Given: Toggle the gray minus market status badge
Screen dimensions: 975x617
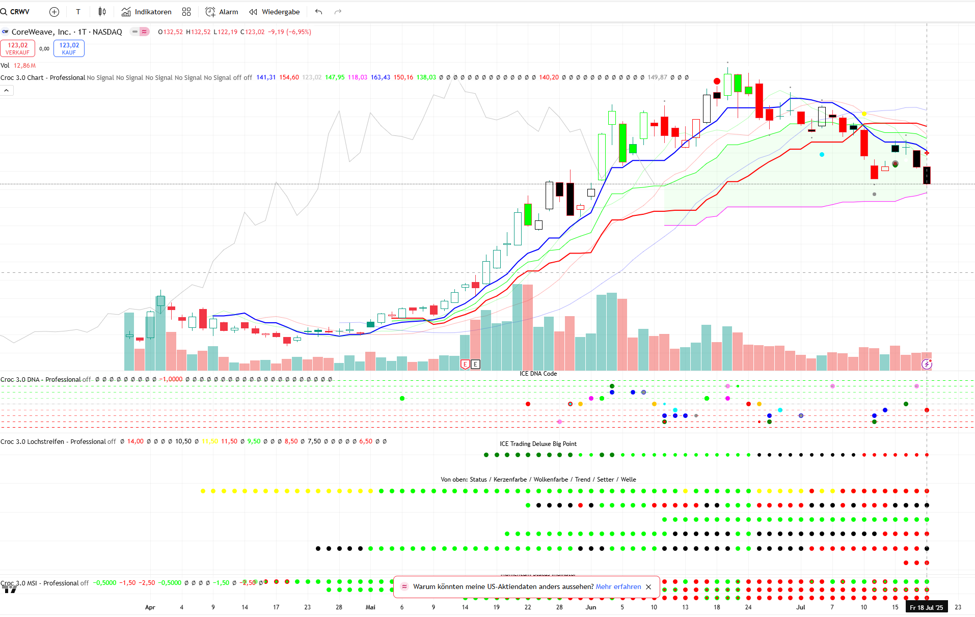Looking at the screenshot, I should click(134, 32).
